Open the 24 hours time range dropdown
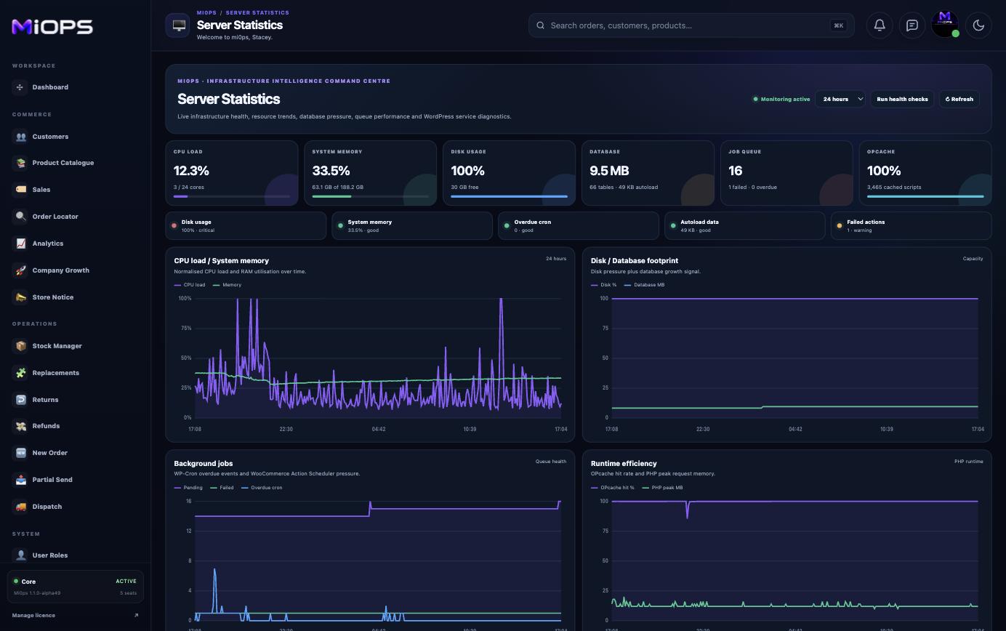Image resolution: width=1006 pixels, height=631 pixels. (840, 99)
